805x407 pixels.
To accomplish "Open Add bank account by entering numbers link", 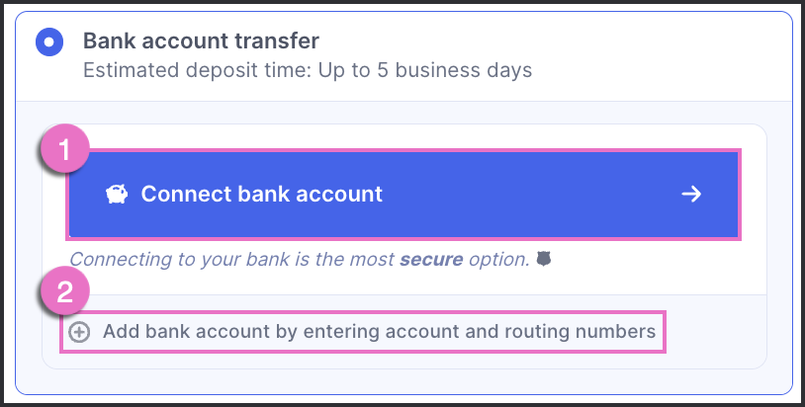I will (x=379, y=332).
